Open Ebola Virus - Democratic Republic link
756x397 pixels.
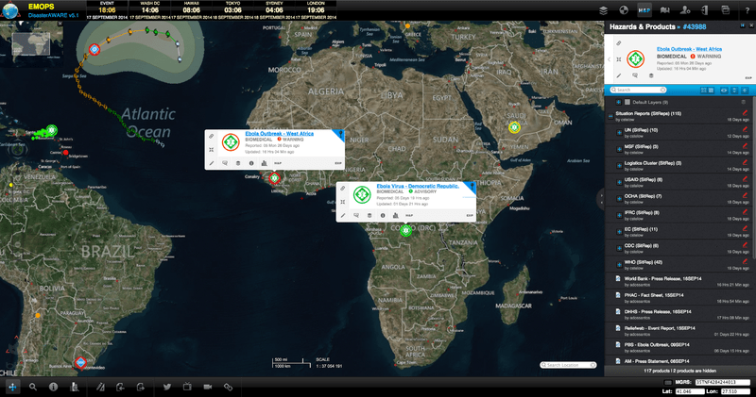(417, 187)
